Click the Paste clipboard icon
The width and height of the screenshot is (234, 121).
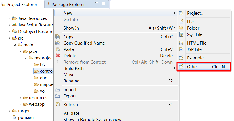pyautogui.click(x=57, y=49)
